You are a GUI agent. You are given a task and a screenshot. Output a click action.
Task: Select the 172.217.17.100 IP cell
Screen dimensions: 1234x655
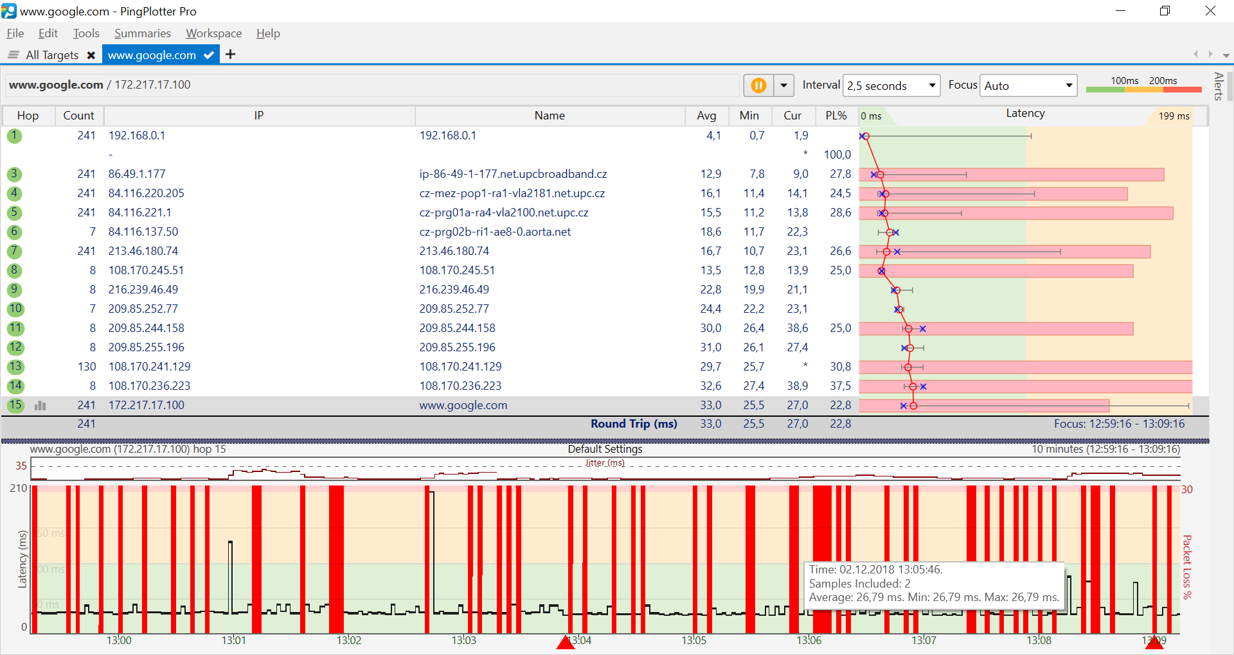[x=146, y=405]
